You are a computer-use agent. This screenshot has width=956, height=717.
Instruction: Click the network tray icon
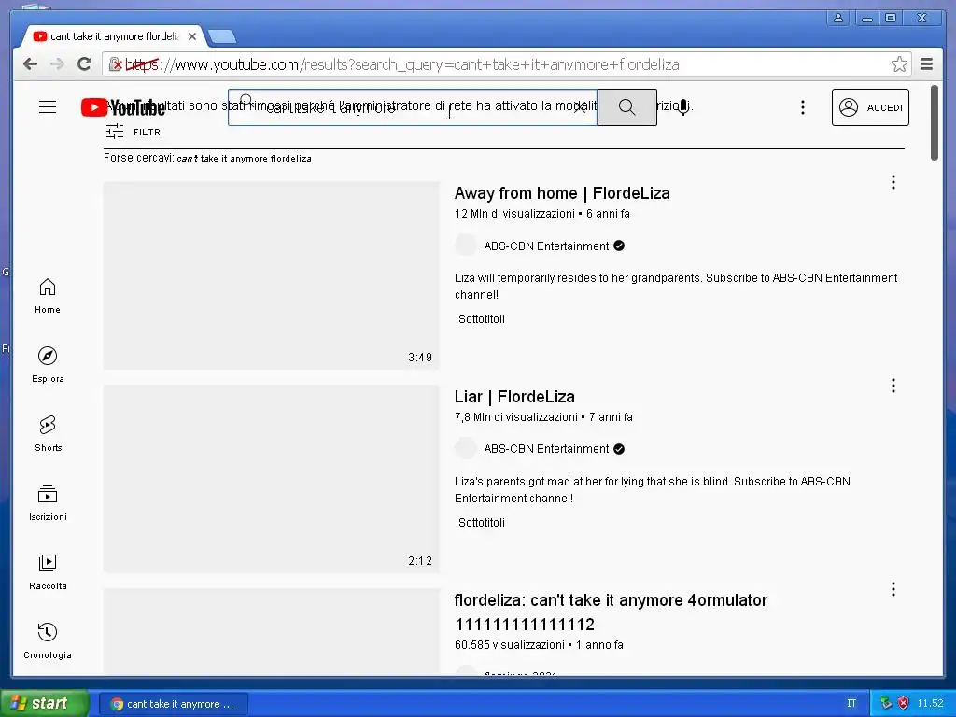pos(886,704)
